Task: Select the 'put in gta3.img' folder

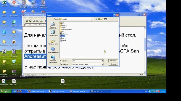Action: point(66,29)
